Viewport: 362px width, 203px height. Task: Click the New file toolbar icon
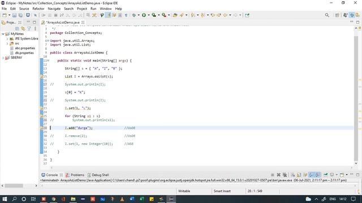tap(5, 15)
